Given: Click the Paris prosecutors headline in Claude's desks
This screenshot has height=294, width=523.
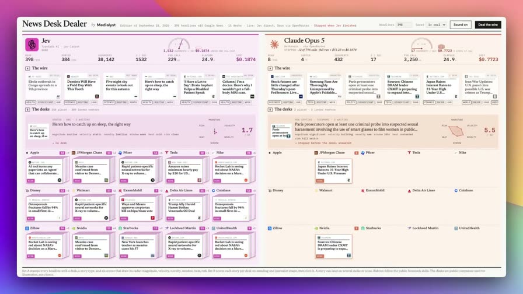Looking at the screenshot, I should tap(356, 127).
